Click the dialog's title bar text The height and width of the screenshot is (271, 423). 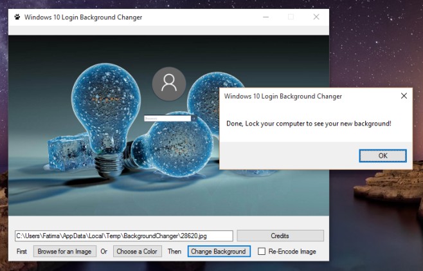click(x=282, y=96)
